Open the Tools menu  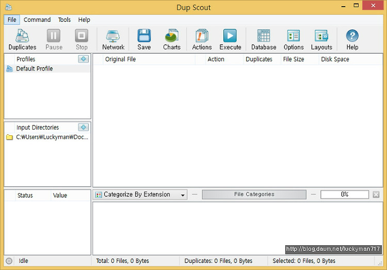(64, 20)
